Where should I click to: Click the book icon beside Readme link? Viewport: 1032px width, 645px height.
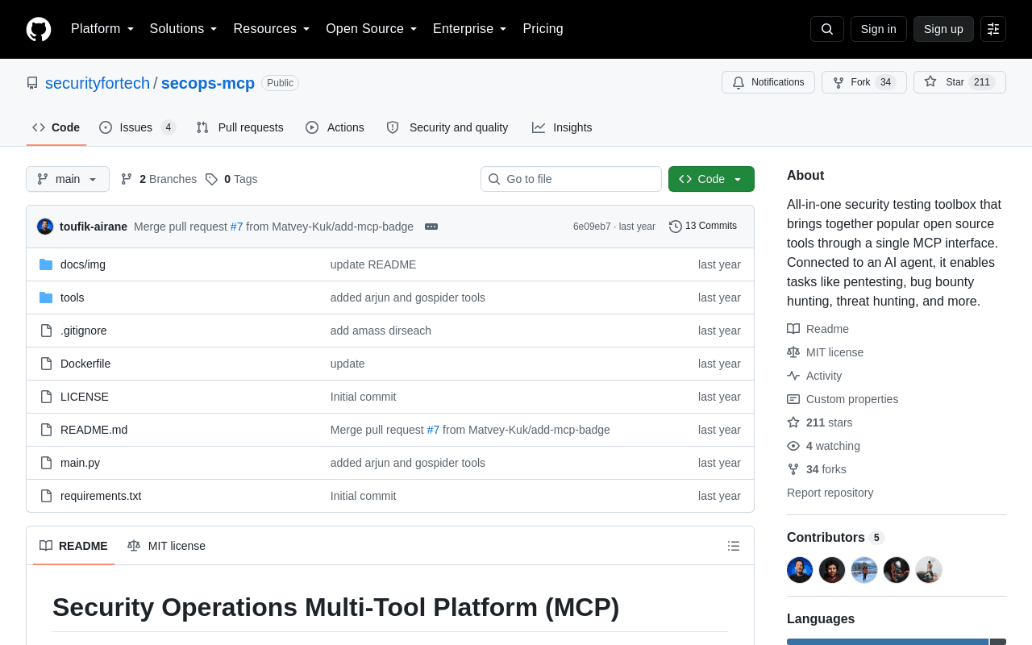(x=793, y=329)
